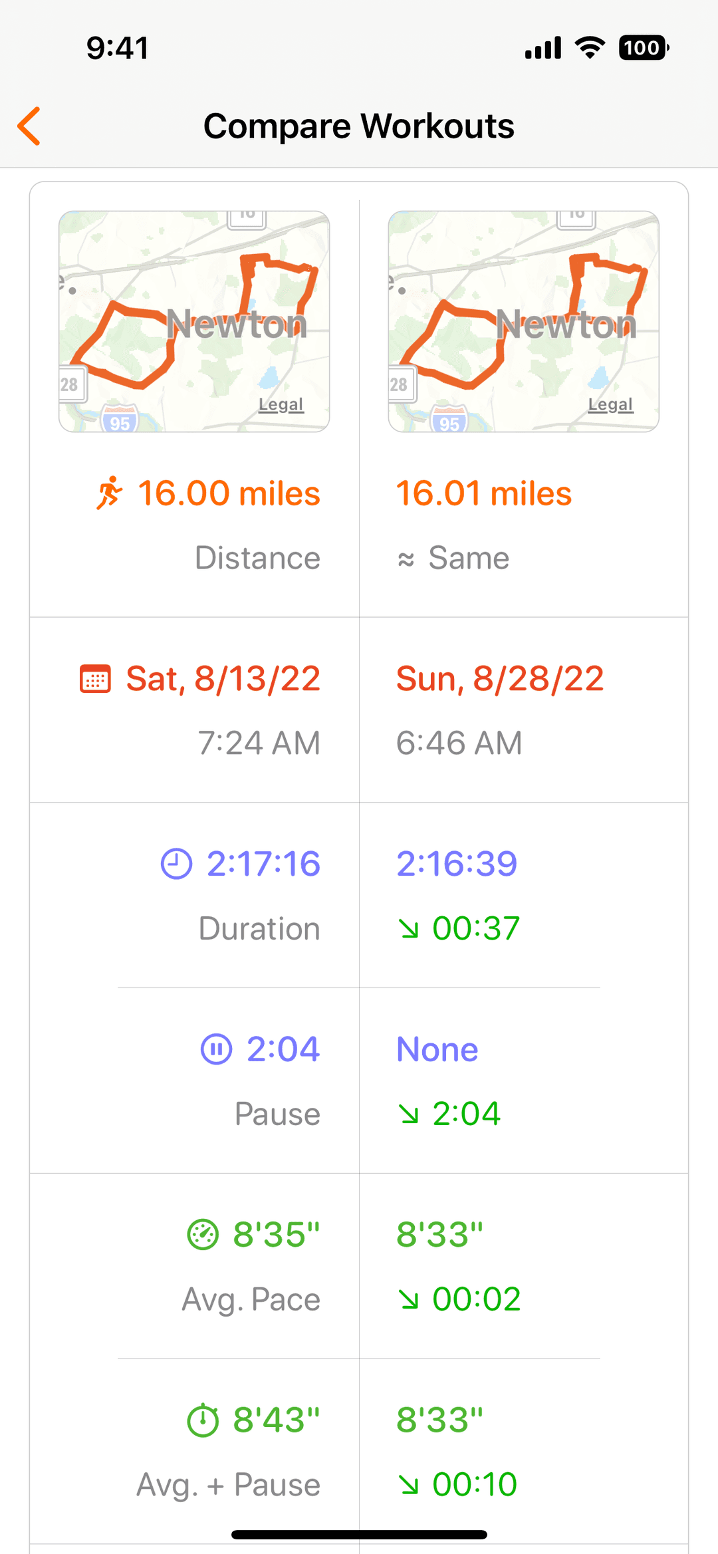Tap the purple clock duration icon
Viewport: 718px width, 1554px height.
tap(176, 864)
